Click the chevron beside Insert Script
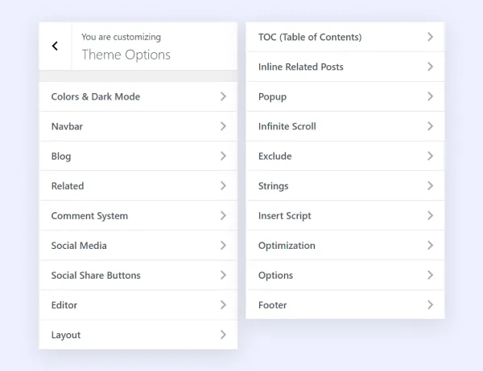Image resolution: width=483 pixels, height=371 pixels. tap(430, 215)
